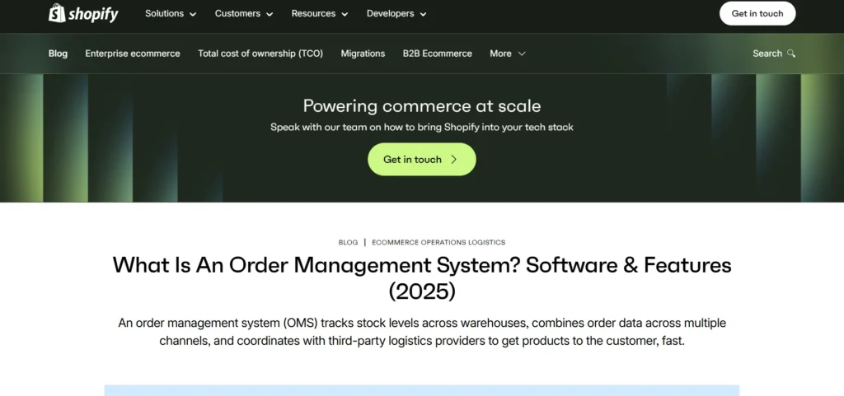
Task: Expand the Solutions menu chevron
Action: tap(193, 14)
